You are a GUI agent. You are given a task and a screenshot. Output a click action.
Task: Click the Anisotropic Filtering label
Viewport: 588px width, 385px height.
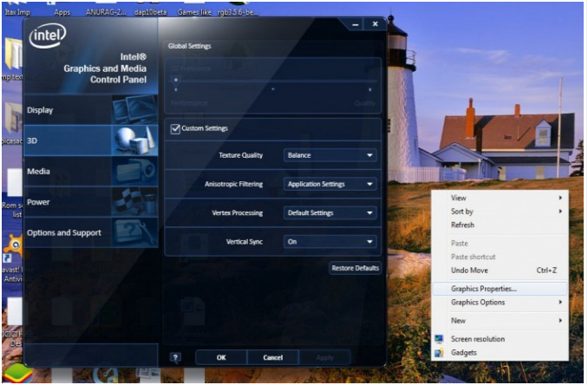click(x=233, y=184)
